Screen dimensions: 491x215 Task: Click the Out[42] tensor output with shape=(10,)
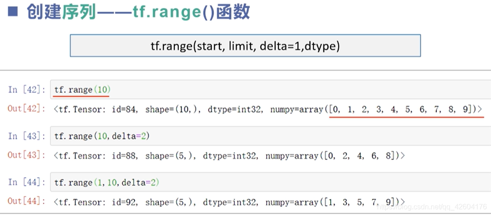point(268,110)
